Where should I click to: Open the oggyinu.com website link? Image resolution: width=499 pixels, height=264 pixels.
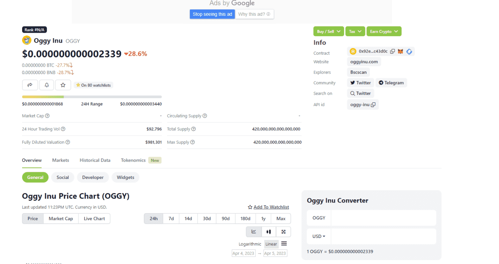[364, 62]
